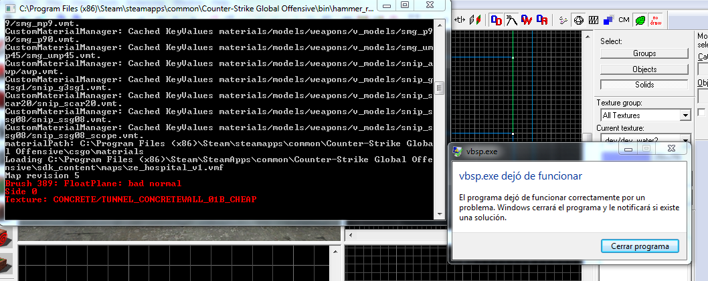Click the console scrollbar down arrow
Viewport: 708px width, 281px height.
point(438,214)
